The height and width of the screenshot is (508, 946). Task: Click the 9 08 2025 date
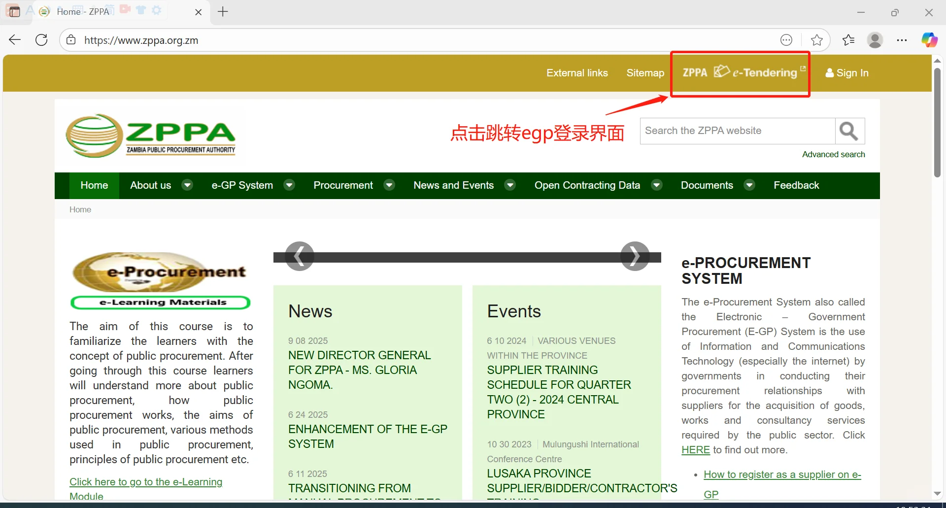coord(308,341)
